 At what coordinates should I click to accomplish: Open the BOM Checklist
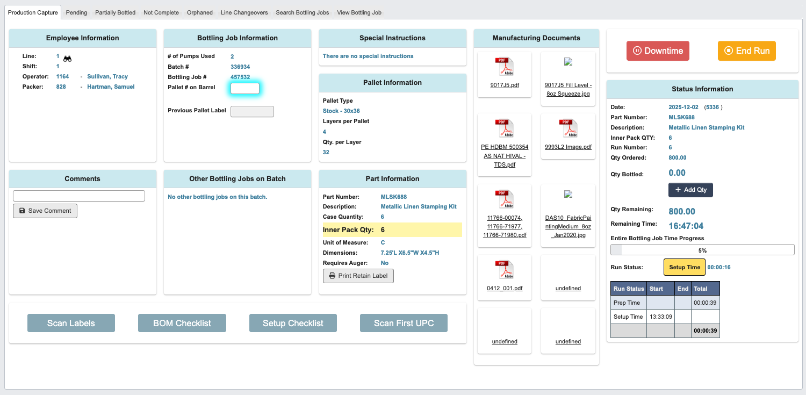[x=182, y=323]
